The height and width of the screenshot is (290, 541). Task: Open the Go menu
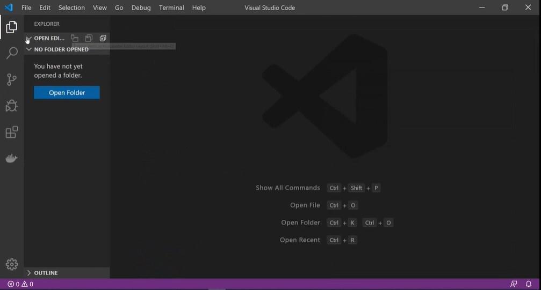point(119,8)
